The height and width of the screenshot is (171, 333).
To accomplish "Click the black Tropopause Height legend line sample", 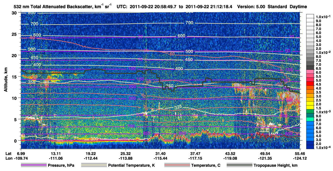I will (240, 165).
